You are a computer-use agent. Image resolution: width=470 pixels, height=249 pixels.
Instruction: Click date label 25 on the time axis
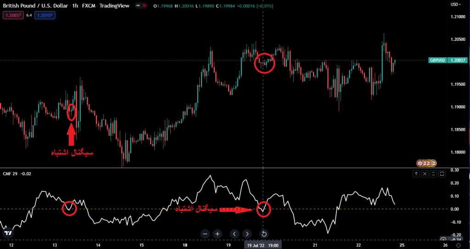point(402,245)
